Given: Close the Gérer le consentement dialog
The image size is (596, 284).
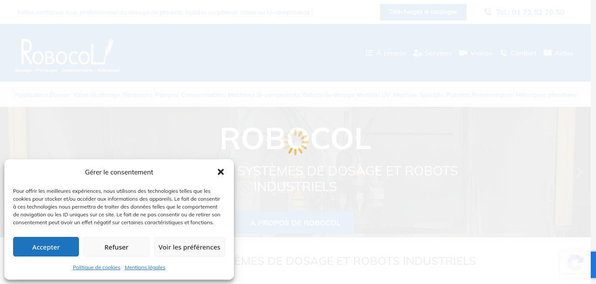Looking at the screenshot, I should pyautogui.click(x=221, y=172).
